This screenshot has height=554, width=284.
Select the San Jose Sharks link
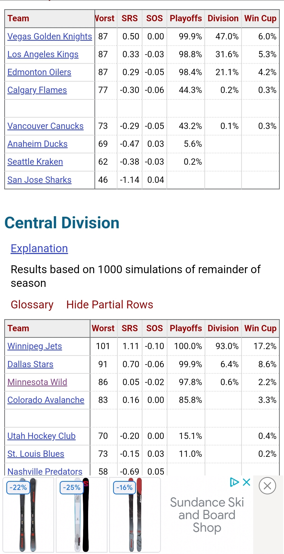39,180
